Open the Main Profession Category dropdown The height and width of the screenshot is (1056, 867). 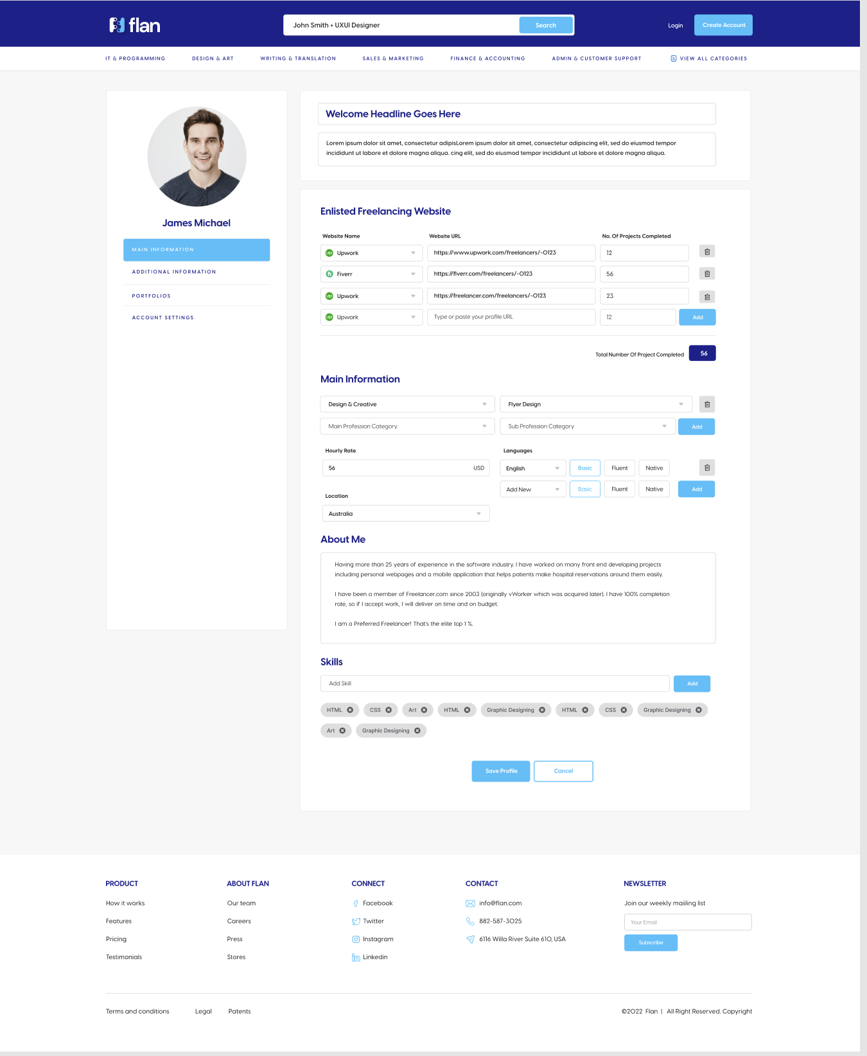click(x=407, y=426)
